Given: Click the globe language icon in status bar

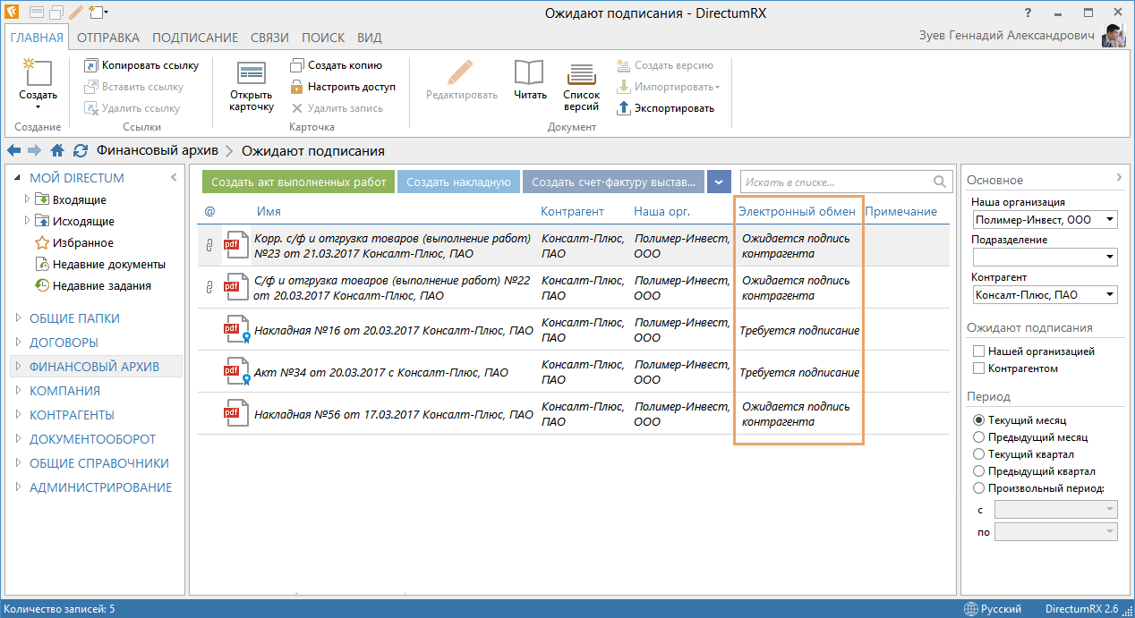Looking at the screenshot, I should (x=971, y=609).
